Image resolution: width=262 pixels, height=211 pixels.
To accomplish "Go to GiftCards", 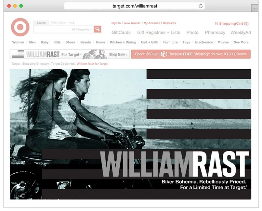I will [121, 33].
